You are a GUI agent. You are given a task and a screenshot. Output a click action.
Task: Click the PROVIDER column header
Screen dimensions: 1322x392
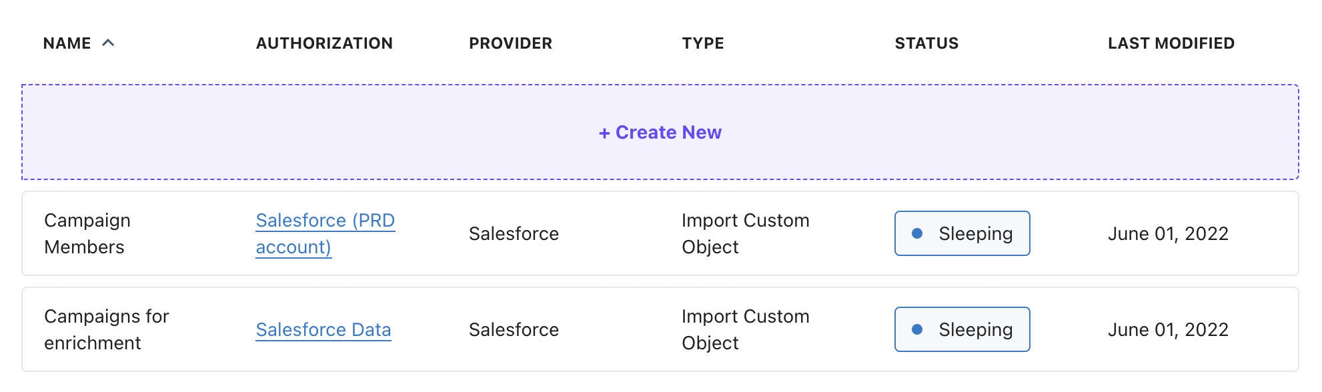click(510, 43)
